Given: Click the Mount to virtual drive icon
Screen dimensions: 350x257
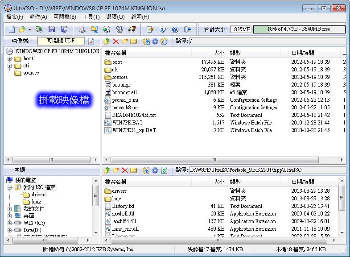Looking at the screenshot, I should [119, 29].
